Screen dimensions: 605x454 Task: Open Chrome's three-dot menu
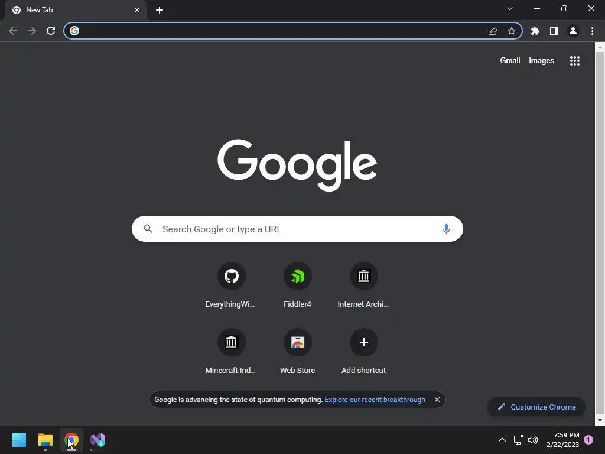click(x=592, y=31)
